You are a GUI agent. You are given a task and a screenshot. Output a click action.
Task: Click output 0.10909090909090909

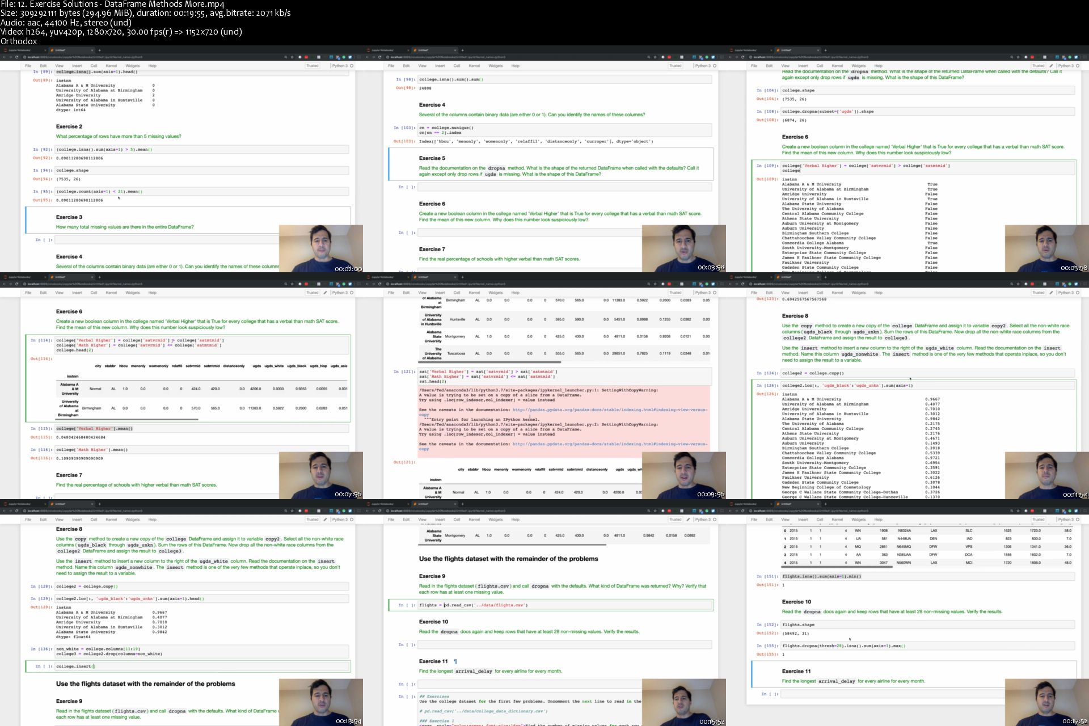[80, 458]
